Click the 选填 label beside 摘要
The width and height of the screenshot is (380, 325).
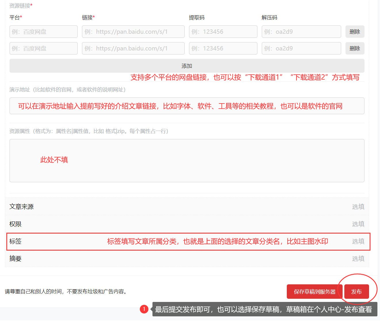coord(358,259)
